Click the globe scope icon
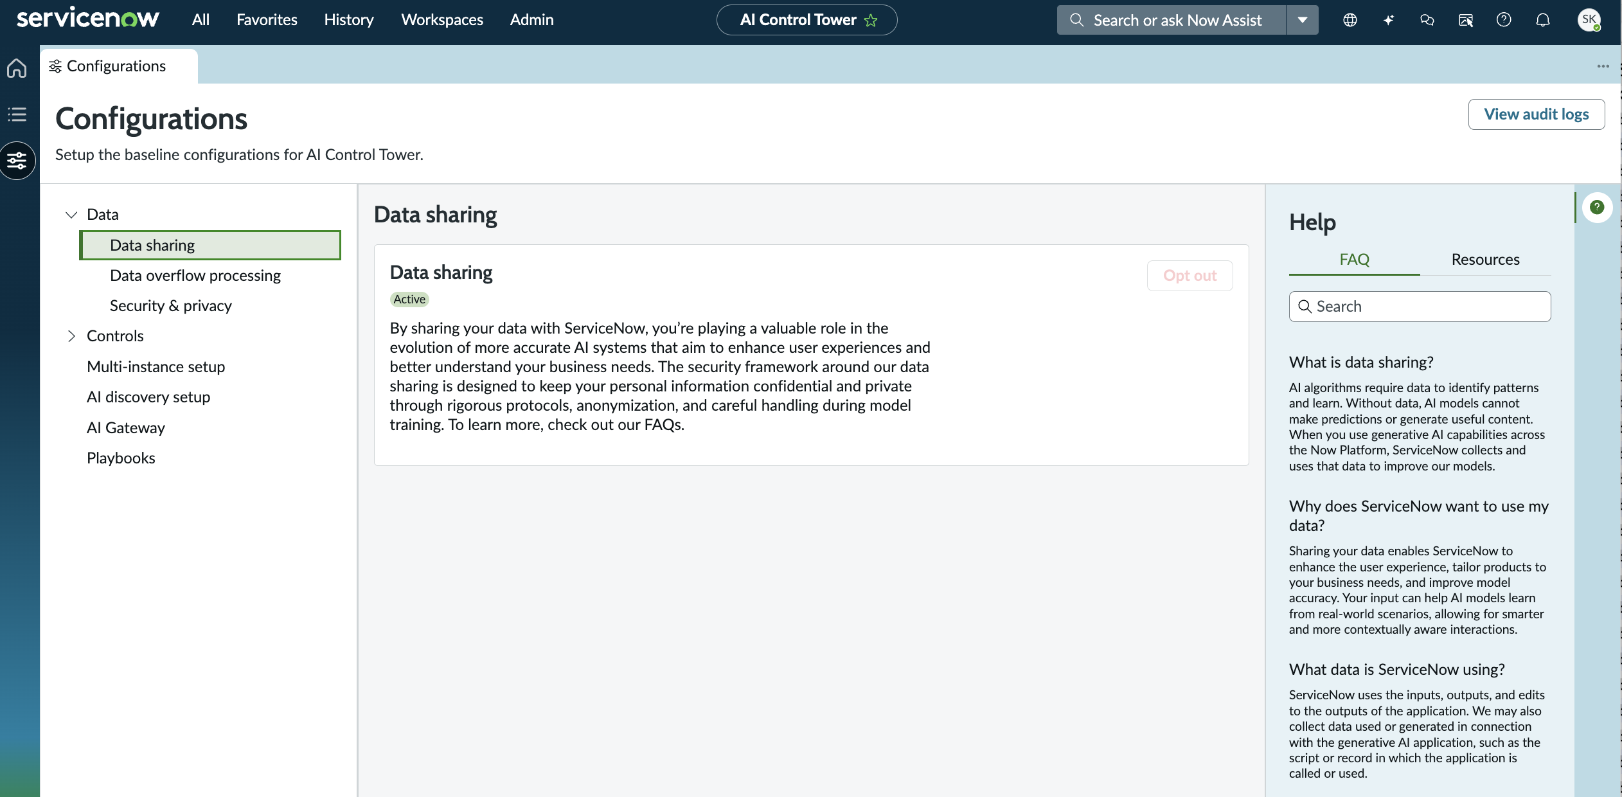Image resolution: width=1622 pixels, height=797 pixels. 1350,20
